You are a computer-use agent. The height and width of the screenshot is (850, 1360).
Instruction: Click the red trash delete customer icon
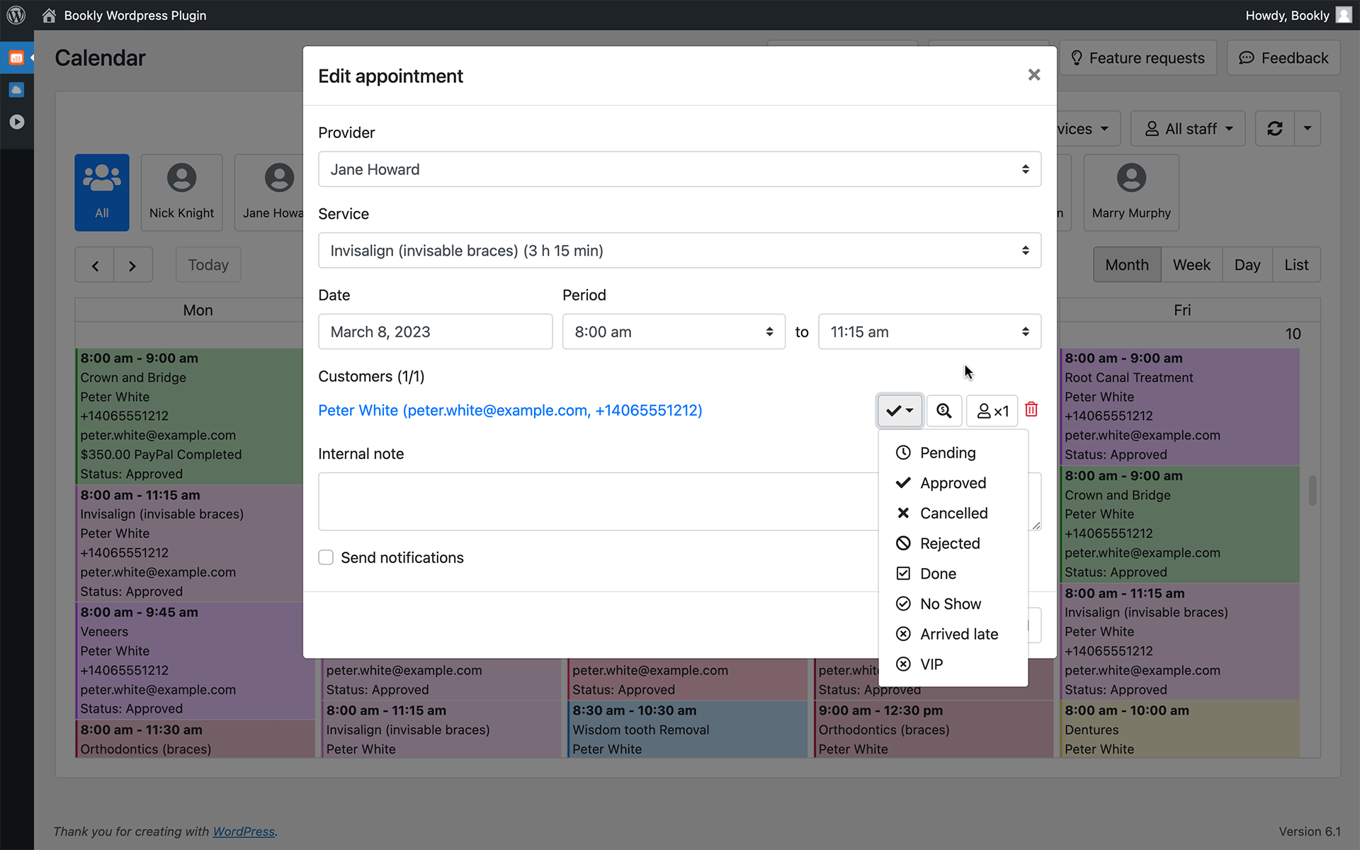[x=1031, y=409]
